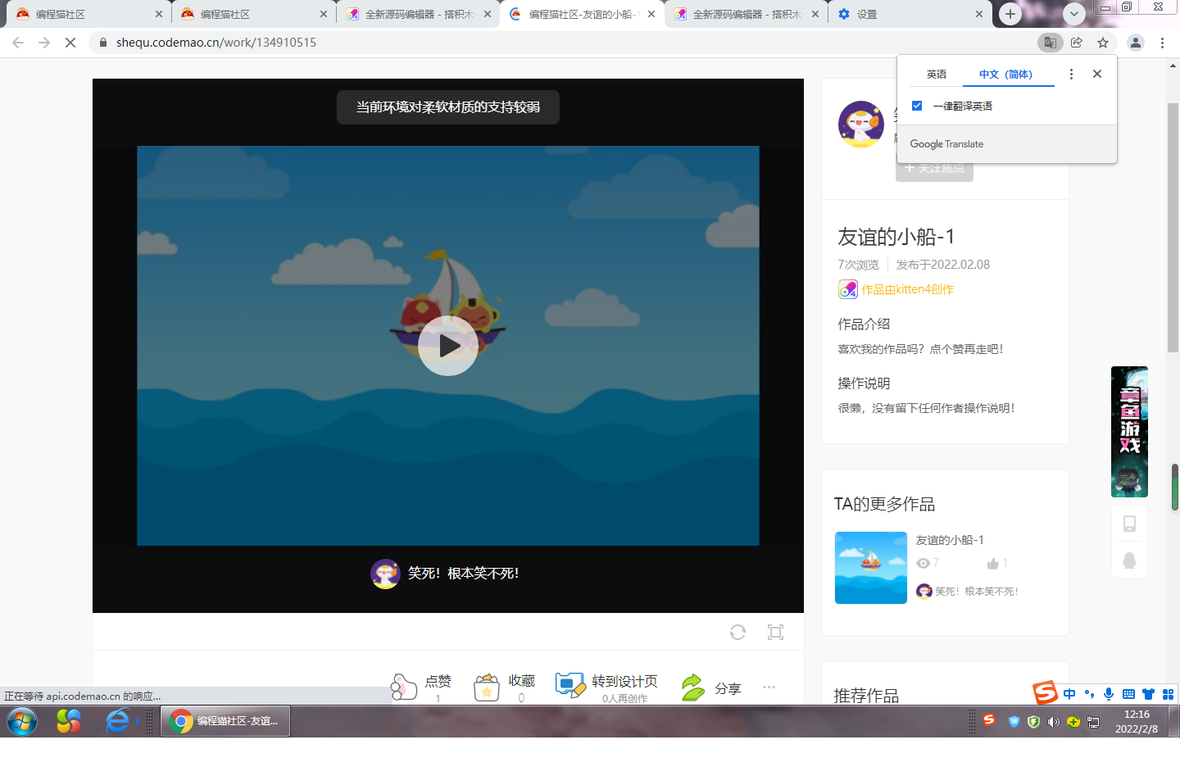Expand the tab search dropdown arrow
The image size is (1180, 776).
(x=1074, y=14)
